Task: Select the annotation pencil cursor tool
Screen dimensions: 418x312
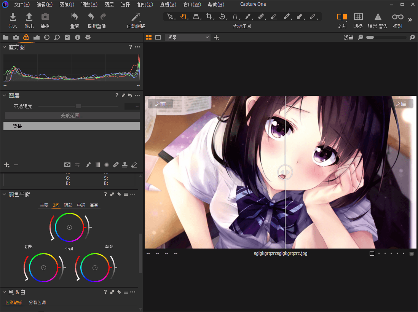Action: 313,16
